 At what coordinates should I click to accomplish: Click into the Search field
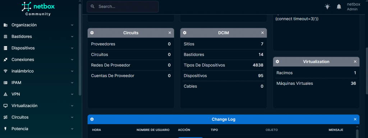click(123, 6)
